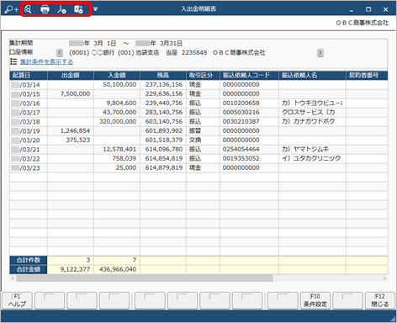Click the F1 ヘルプ button
Viewport: 397px width, 323px height.
17,300
